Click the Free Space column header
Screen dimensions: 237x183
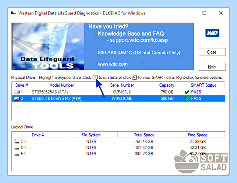click(x=198, y=135)
